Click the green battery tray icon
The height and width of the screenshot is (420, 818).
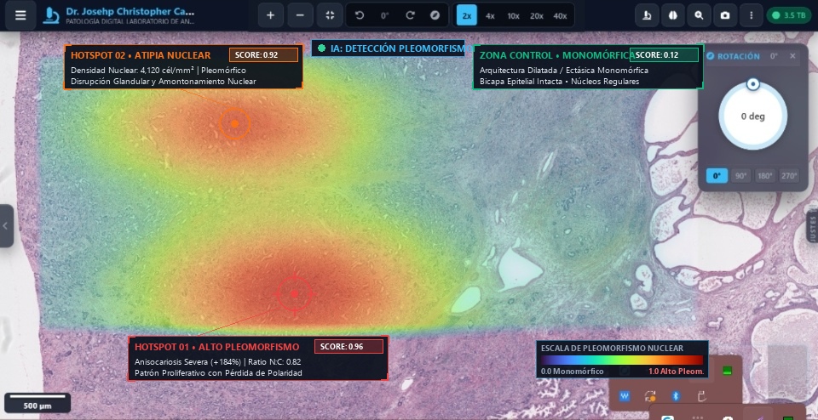point(727,371)
